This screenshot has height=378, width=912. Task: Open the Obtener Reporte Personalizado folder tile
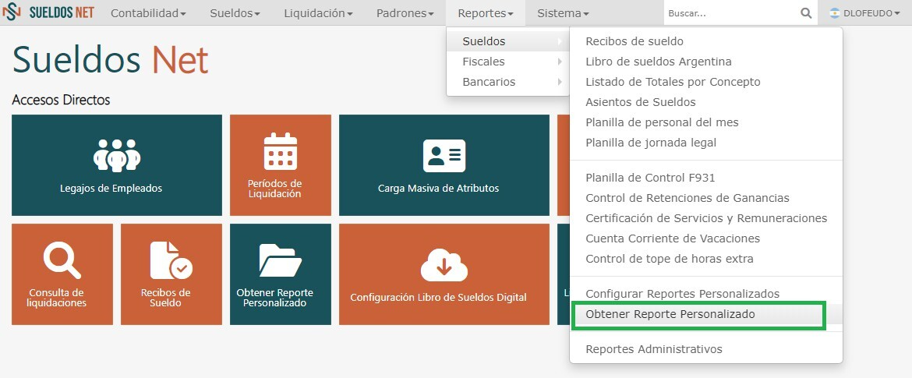(281, 274)
